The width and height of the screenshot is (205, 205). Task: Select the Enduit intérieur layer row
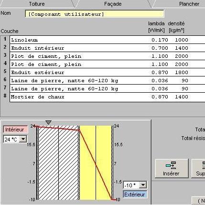pyautogui.click(x=108, y=48)
